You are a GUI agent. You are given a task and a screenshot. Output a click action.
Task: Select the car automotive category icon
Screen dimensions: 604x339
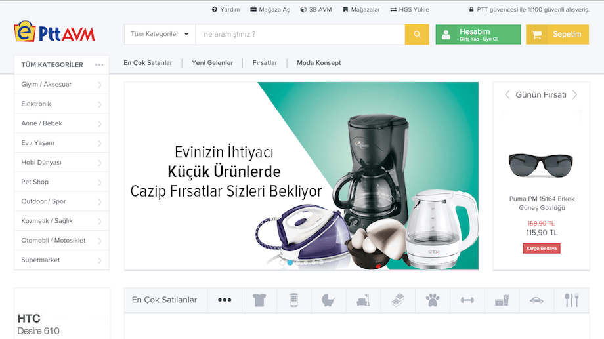536,300
